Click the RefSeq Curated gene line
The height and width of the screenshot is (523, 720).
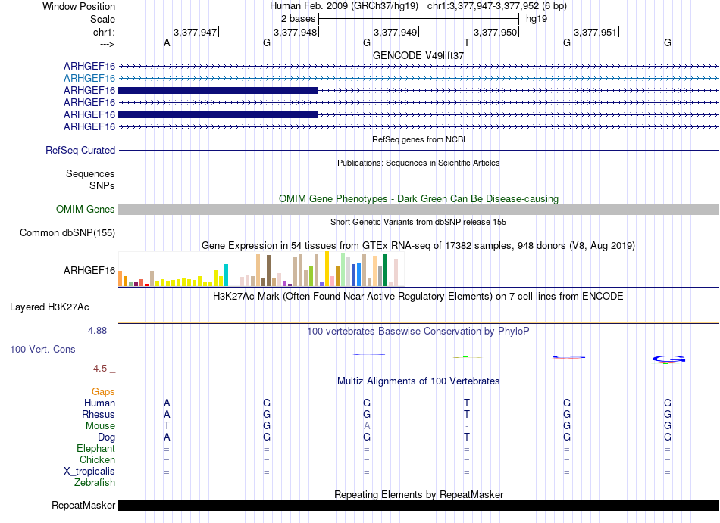tap(418, 151)
